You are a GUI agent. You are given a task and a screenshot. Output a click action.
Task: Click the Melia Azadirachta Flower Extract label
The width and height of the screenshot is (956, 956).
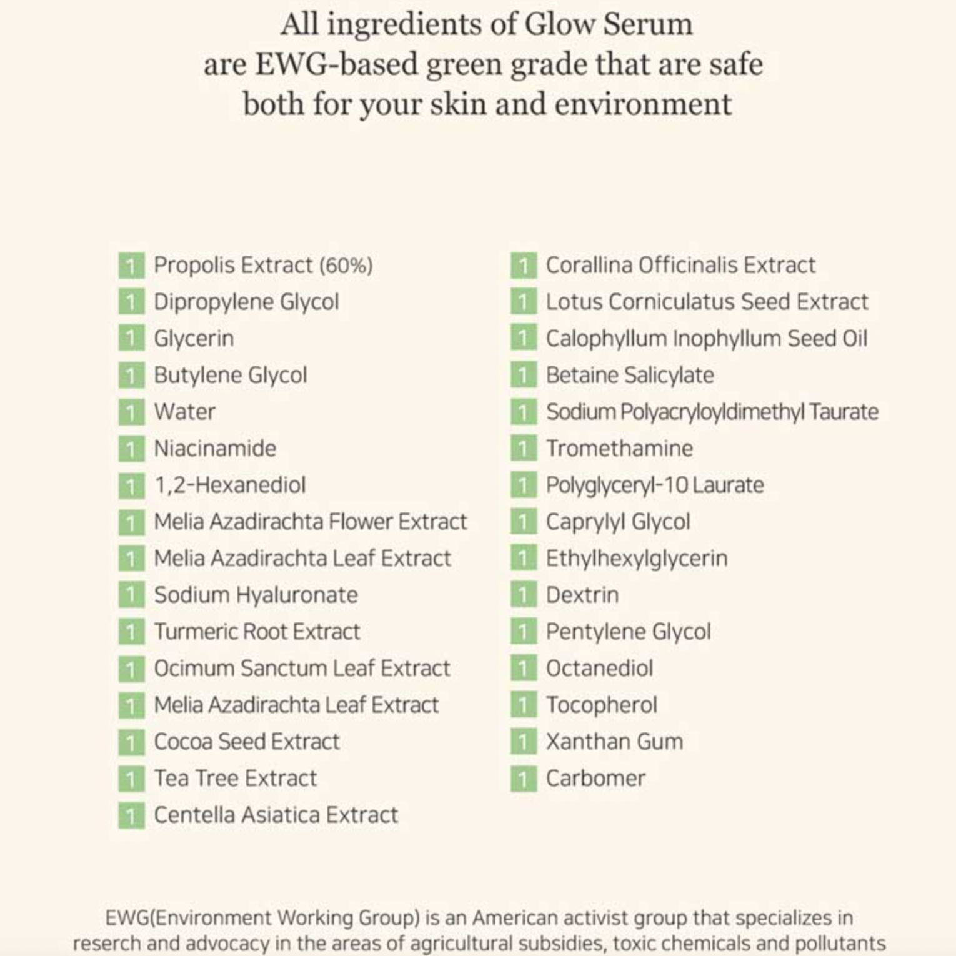click(310, 522)
